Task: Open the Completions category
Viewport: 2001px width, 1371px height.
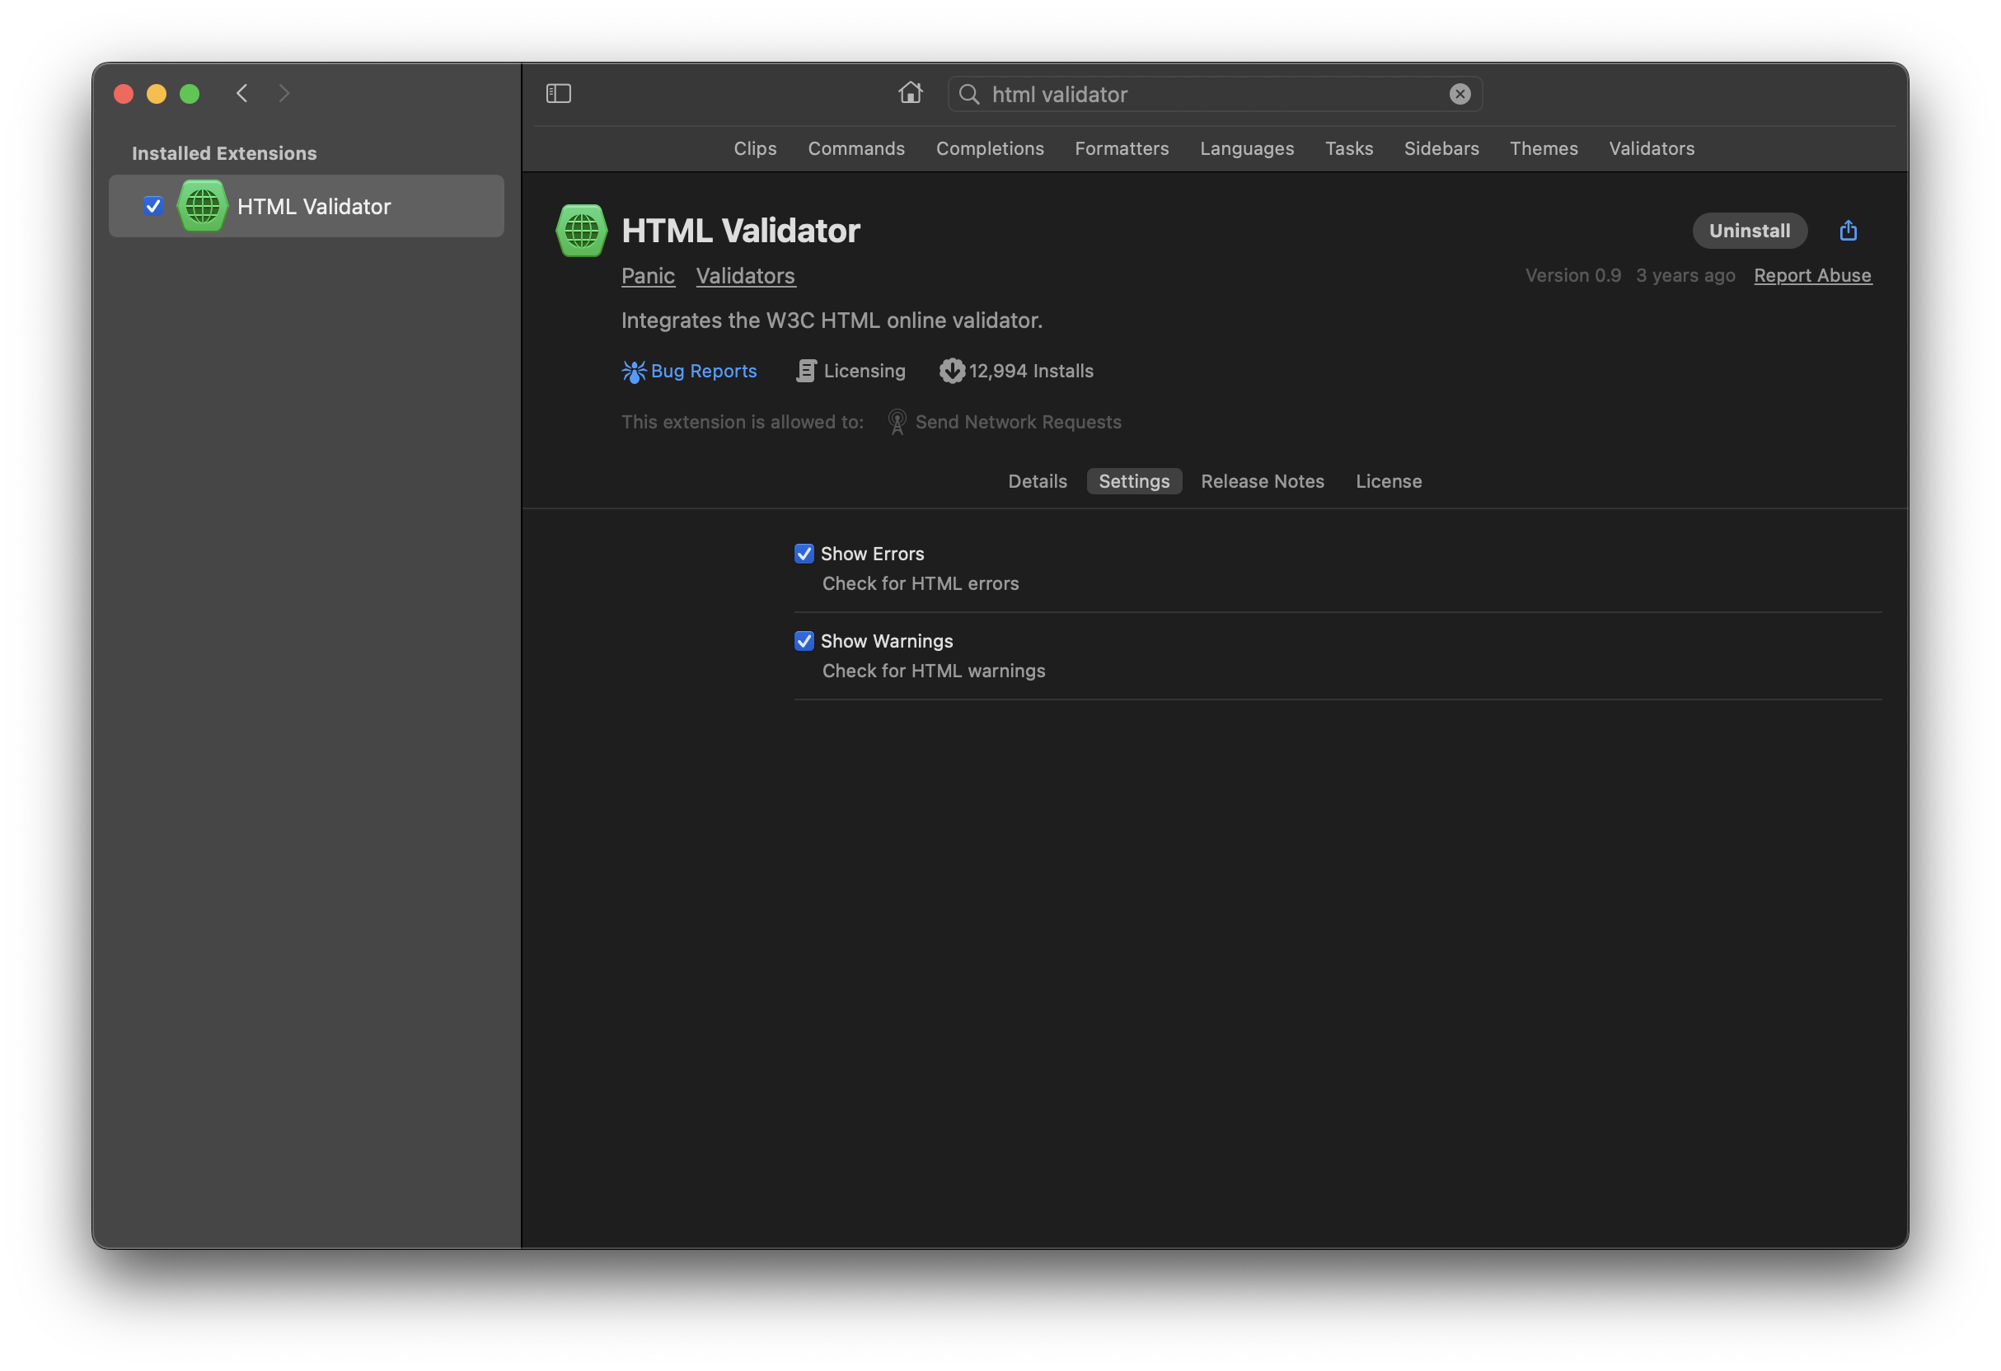Action: pyautogui.click(x=989, y=148)
